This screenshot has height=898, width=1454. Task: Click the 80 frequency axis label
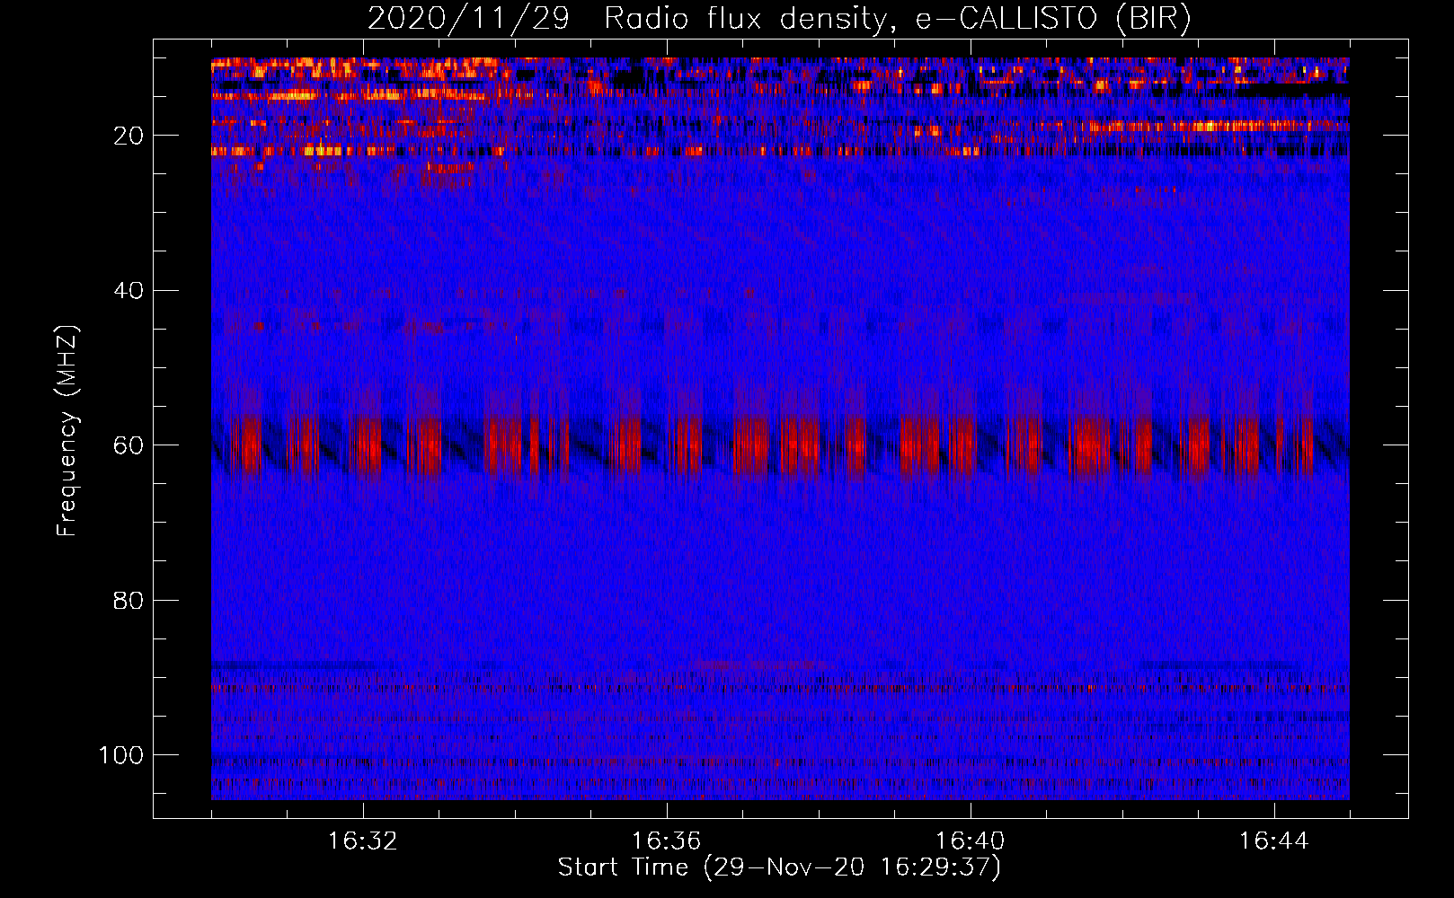click(x=129, y=600)
